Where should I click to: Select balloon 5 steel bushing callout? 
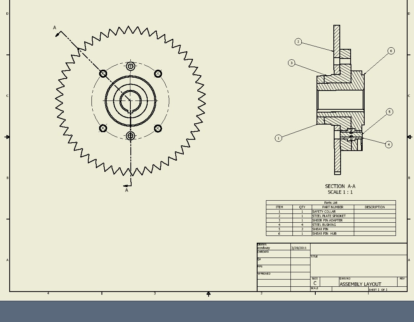(x=390, y=112)
